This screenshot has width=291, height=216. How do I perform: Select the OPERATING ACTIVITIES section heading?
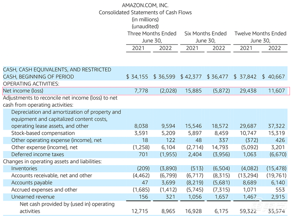[x=31, y=84]
